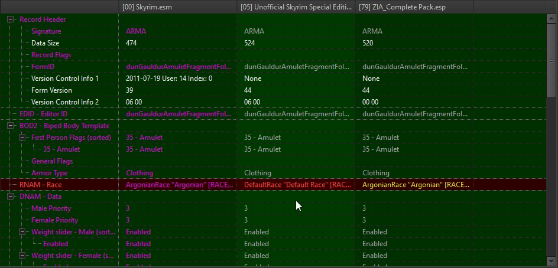Select the Female Priority row label
The width and height of the screenshot is (558, 268).
pos(54,220)
